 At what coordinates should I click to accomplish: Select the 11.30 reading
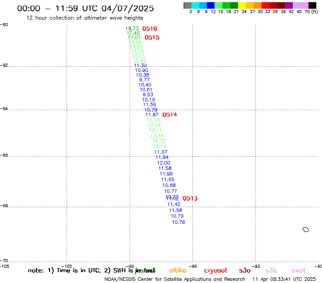141,65
